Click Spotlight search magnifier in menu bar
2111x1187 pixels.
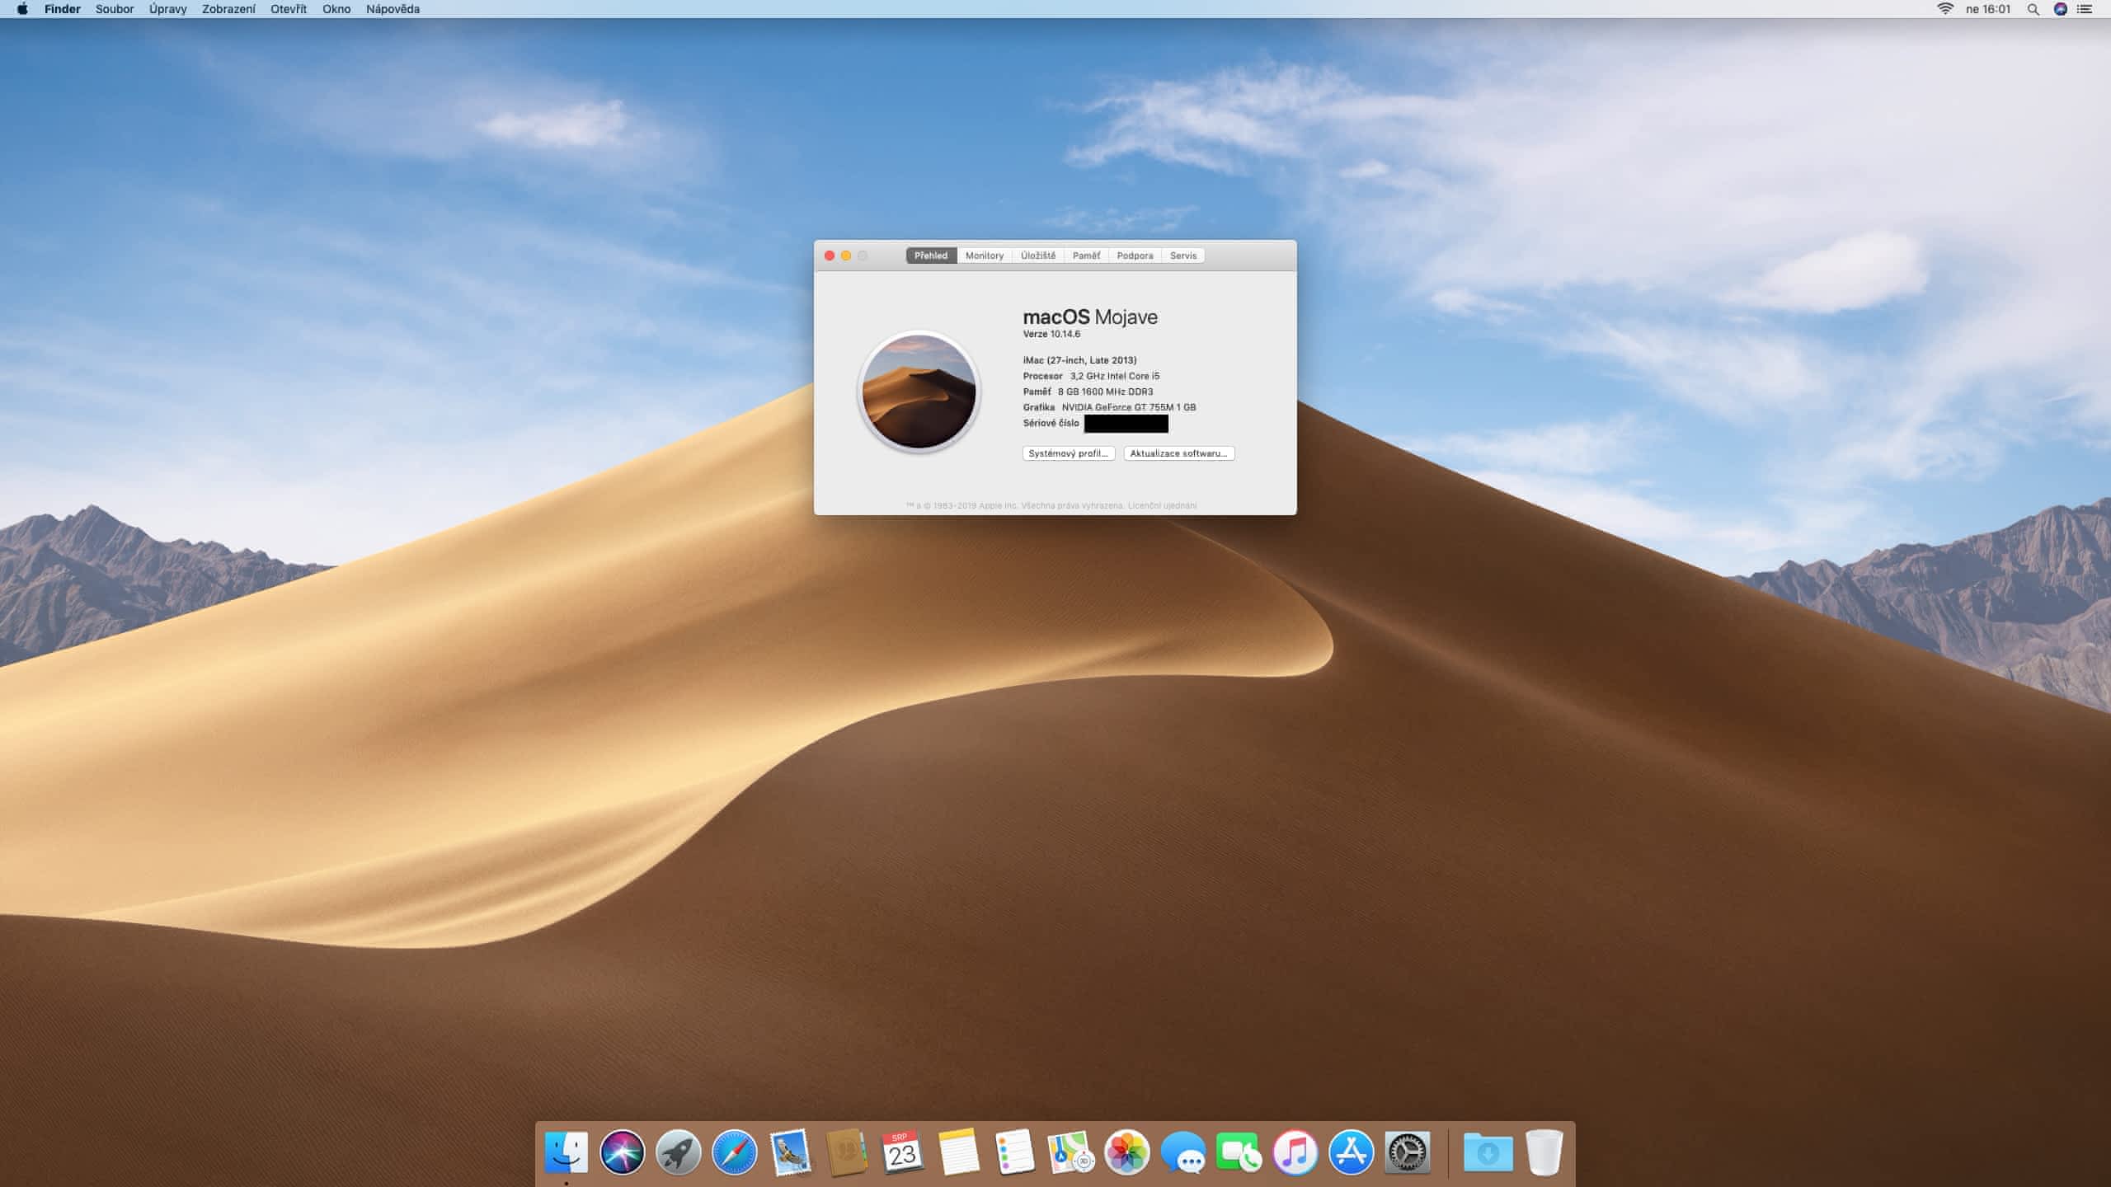pyautogui.click(x=2033, y=9)
